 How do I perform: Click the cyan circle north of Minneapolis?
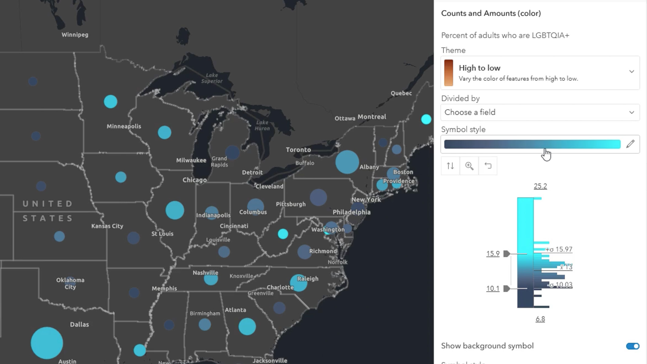pos(110,102)
